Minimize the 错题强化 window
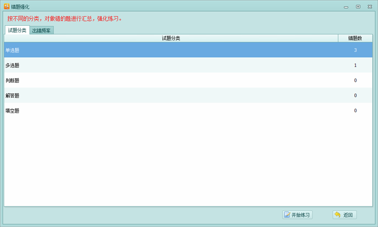378x227 pixels. coord(346,6)
